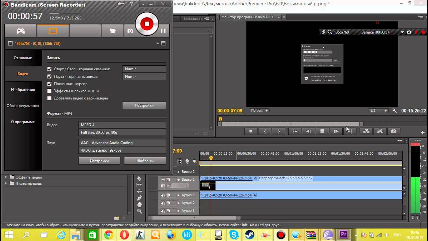The image size is (428, 241).
Task: Export a frame with the camera icon
Action: (x=394, y=132)
